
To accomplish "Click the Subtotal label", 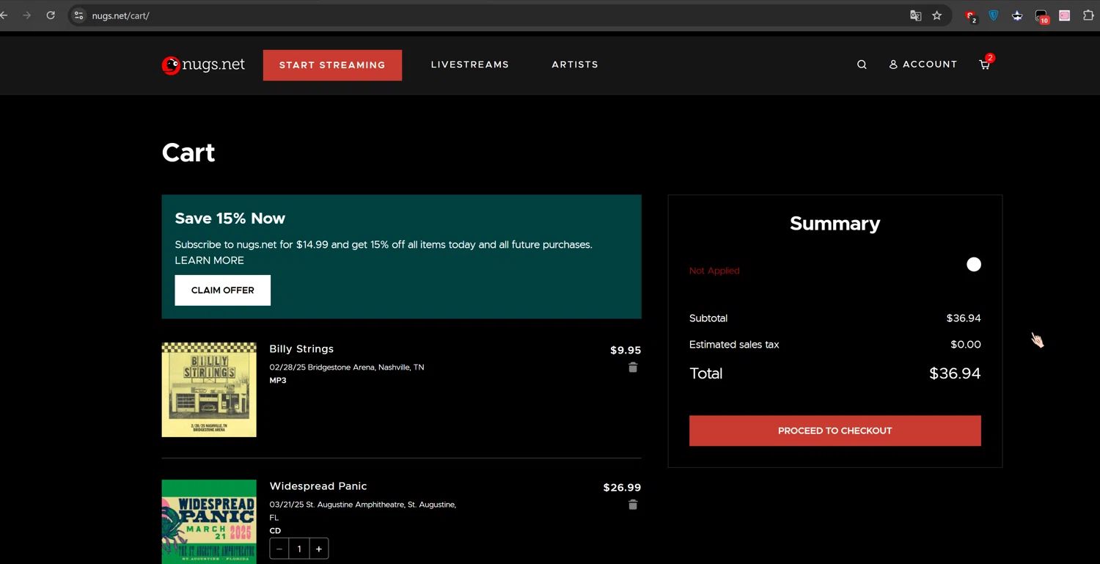I will point(708,318).
